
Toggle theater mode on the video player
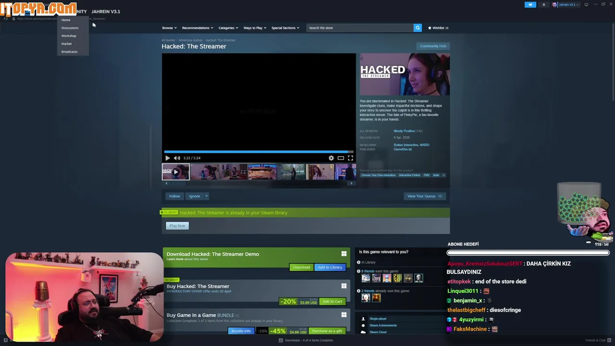341,158
